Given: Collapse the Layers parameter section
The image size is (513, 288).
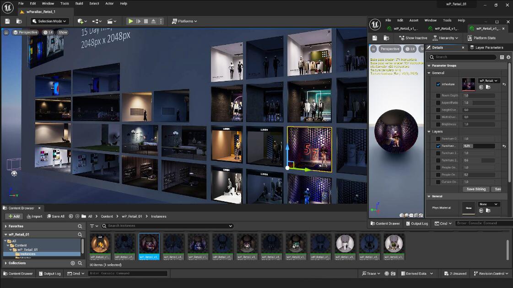Looking at the screenshot, I should pos(429,132).
